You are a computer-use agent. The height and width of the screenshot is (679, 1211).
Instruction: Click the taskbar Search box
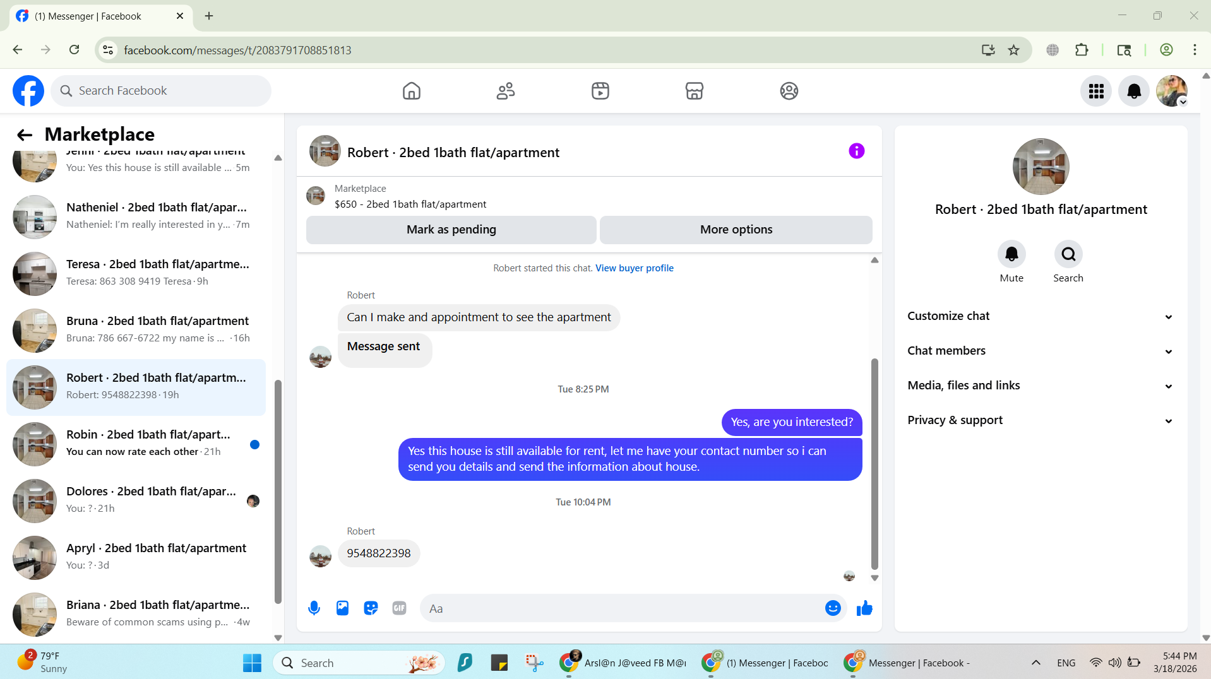359,663
